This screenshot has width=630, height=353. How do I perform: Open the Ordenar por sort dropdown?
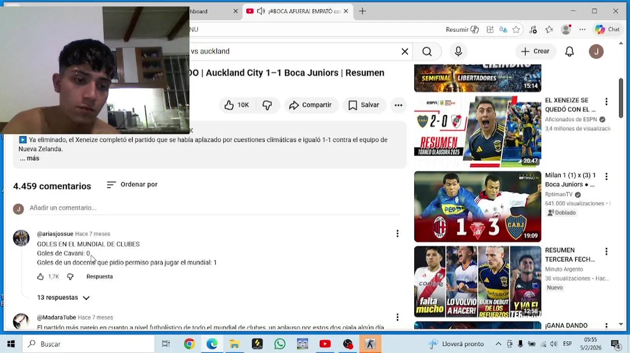point(132,185)
